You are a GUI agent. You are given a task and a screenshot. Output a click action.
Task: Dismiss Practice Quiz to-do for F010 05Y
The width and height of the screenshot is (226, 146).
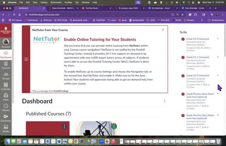tap(217, 94)
